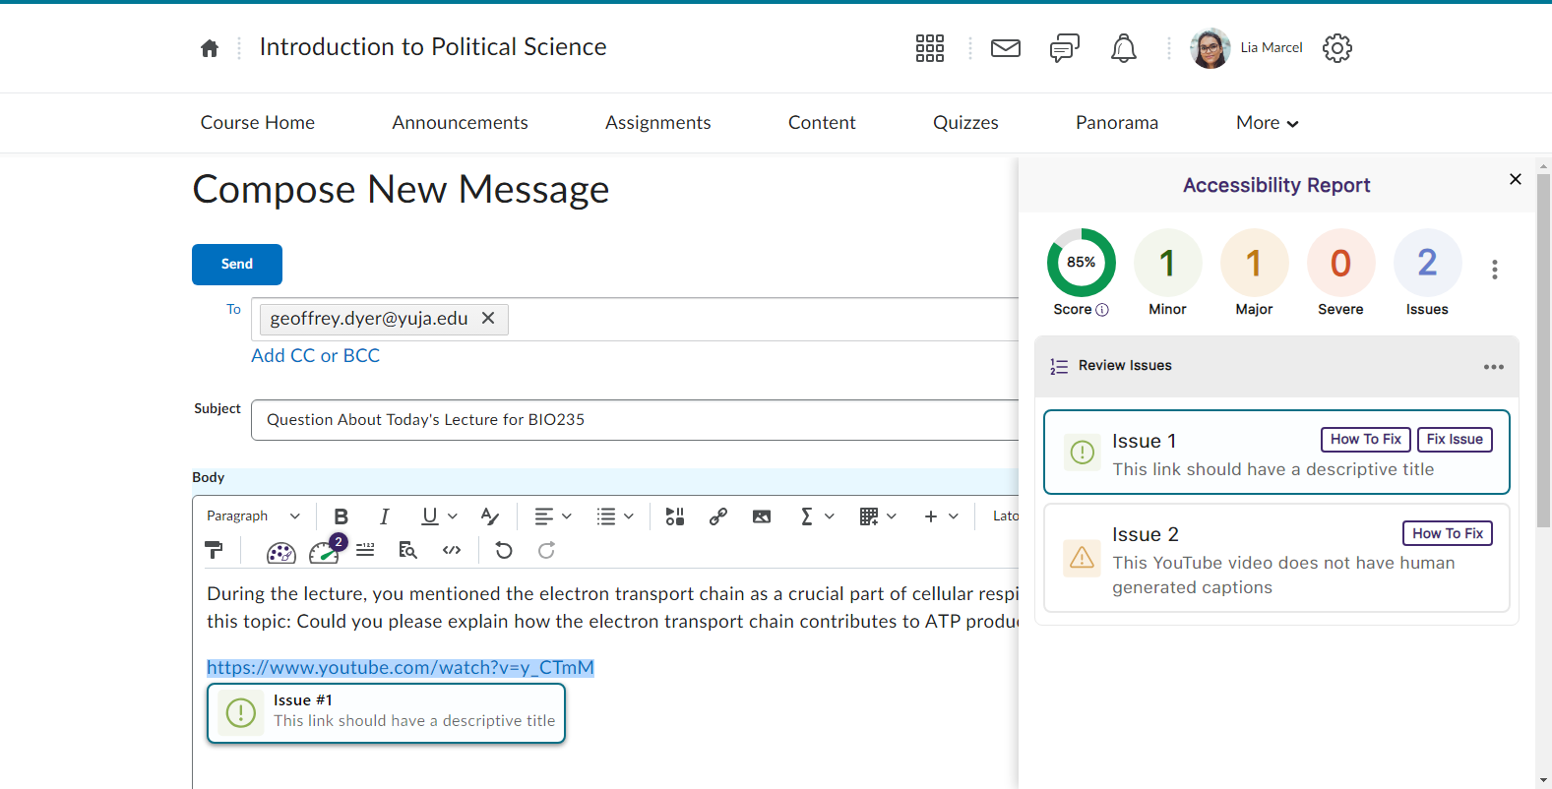Click the undo arrow in the editor
The image size is (1552, 789).
click(x=504, y=551)
